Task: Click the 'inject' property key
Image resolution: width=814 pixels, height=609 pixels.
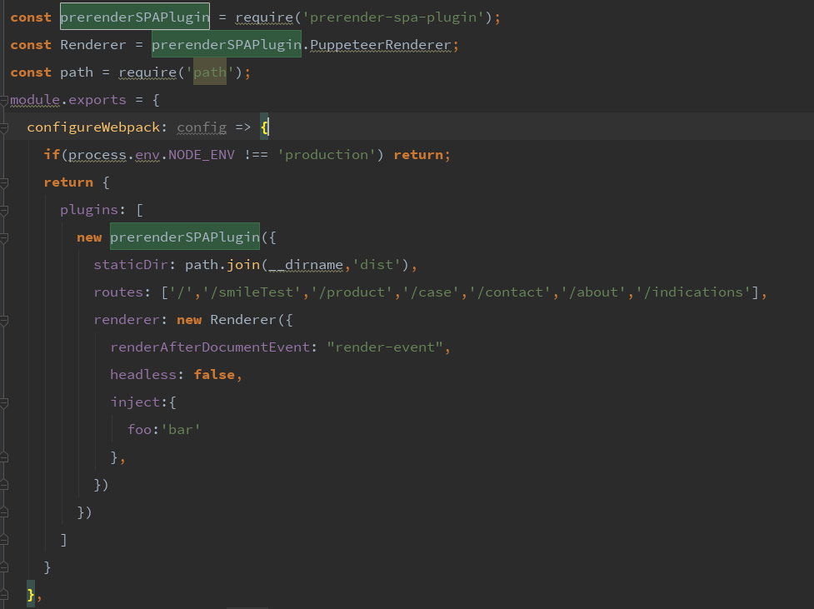Action: coord(135,402)
